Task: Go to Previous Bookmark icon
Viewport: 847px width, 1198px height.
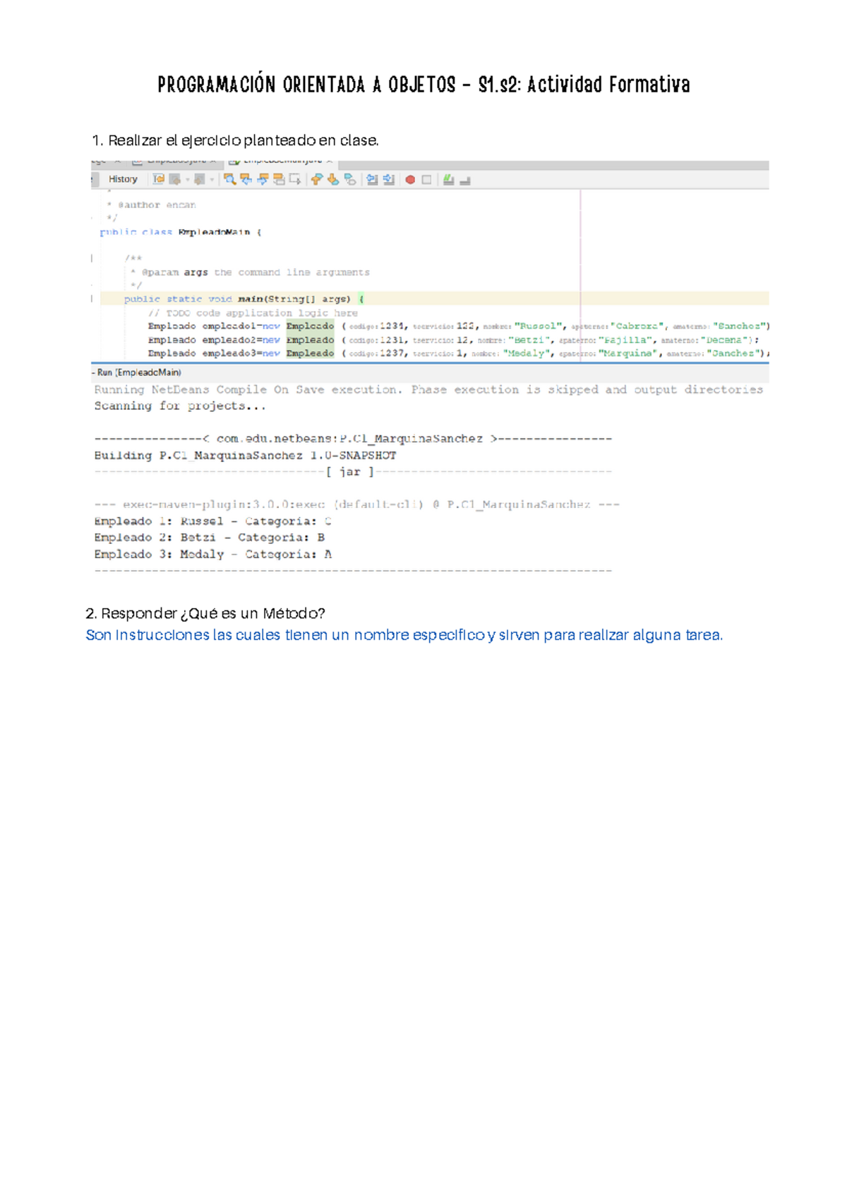Action: [x=317, y=179]
